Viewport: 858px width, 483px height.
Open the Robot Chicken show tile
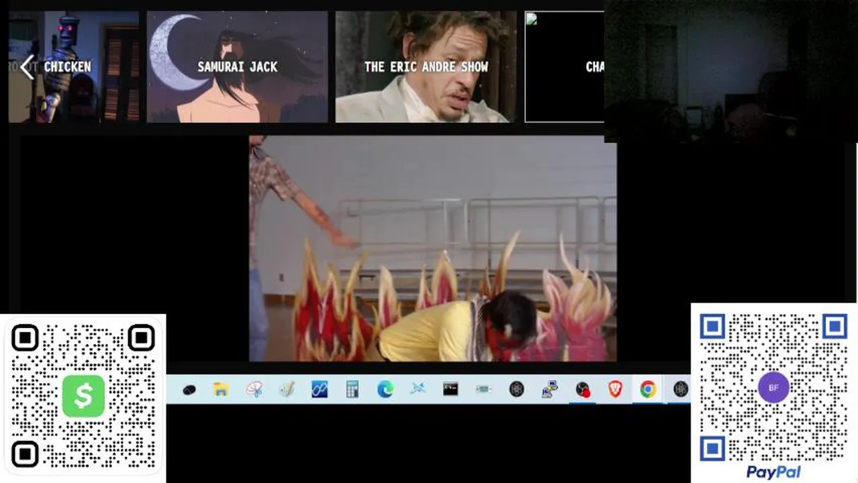[74, 66]
